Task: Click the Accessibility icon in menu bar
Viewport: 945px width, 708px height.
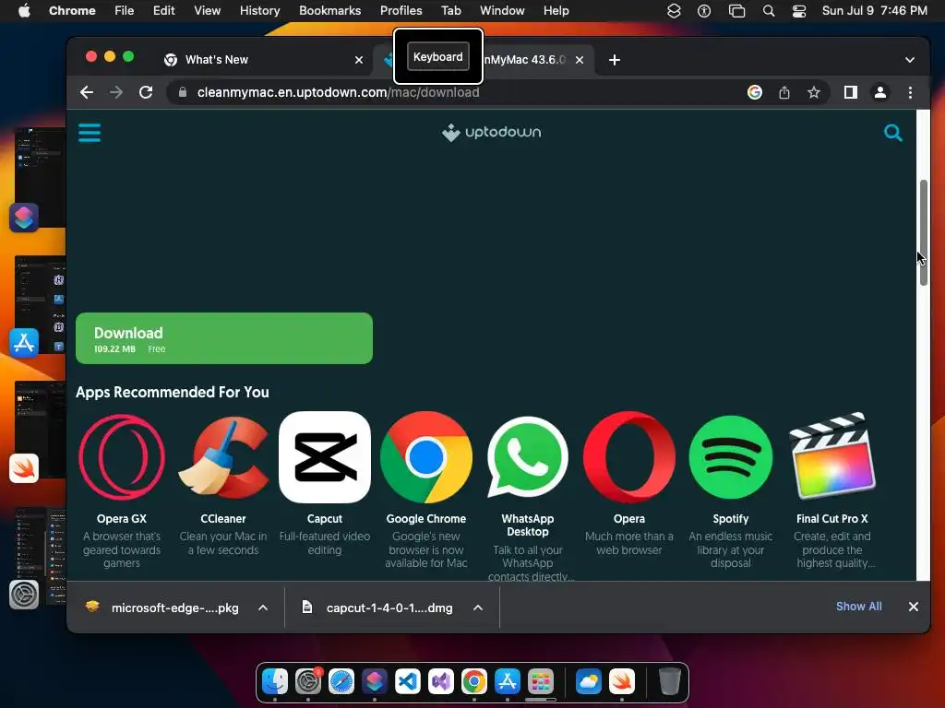Action: coord(704,10)
